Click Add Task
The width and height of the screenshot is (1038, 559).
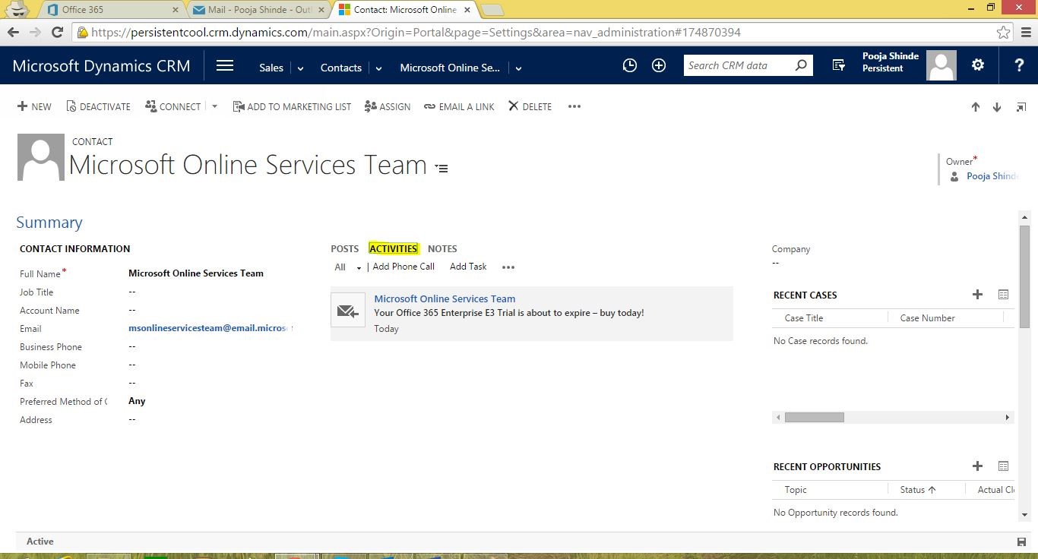pos(468,267)
